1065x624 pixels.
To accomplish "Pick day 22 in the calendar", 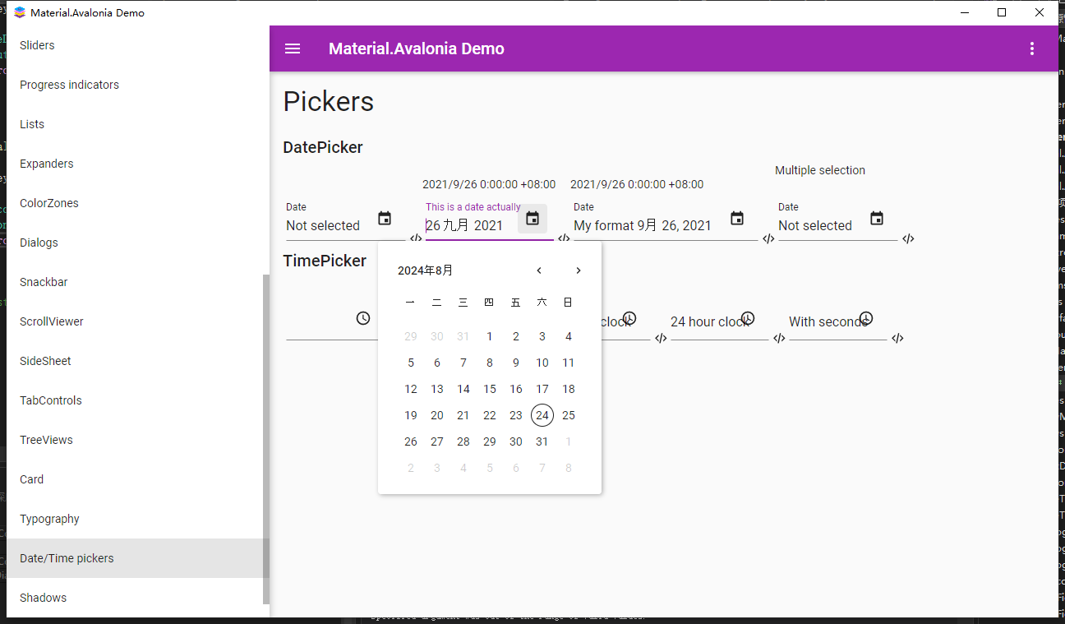I will (490, 415).
